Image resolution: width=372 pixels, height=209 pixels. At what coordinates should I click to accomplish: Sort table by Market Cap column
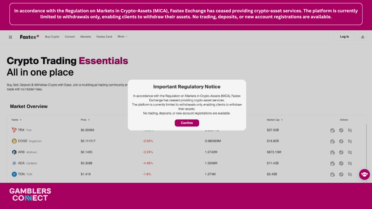click(275, 120)
